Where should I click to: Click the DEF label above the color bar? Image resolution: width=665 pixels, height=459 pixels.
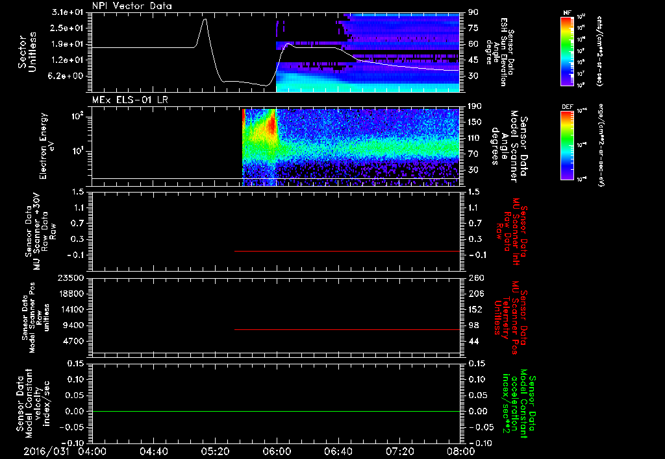568,107
